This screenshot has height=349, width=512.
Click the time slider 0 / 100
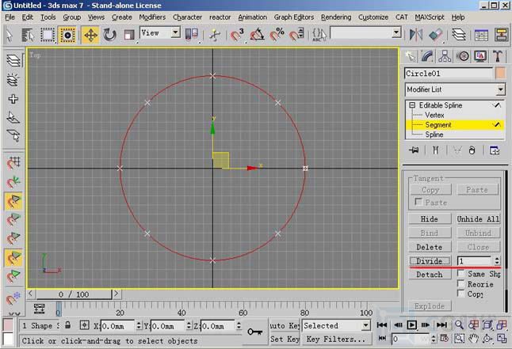tap(74, 294)
